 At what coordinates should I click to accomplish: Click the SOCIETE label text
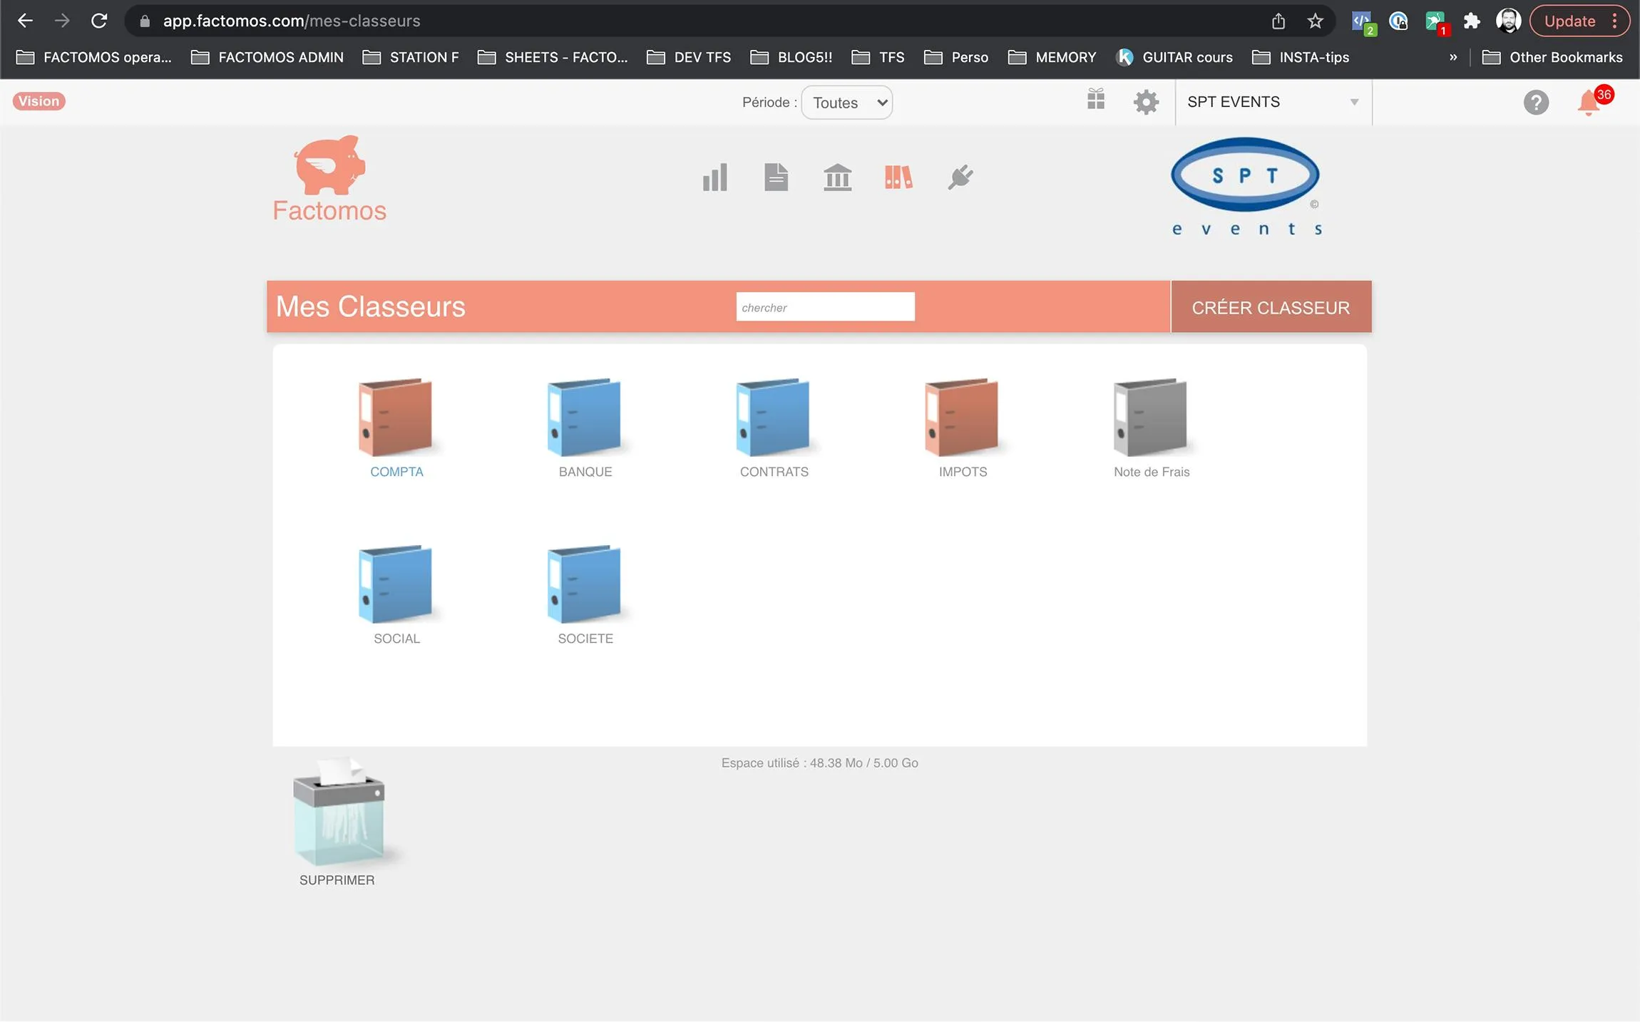click(585, 639)
